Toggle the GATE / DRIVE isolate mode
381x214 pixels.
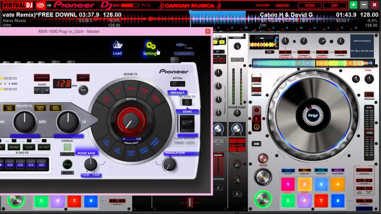point(55,108)
